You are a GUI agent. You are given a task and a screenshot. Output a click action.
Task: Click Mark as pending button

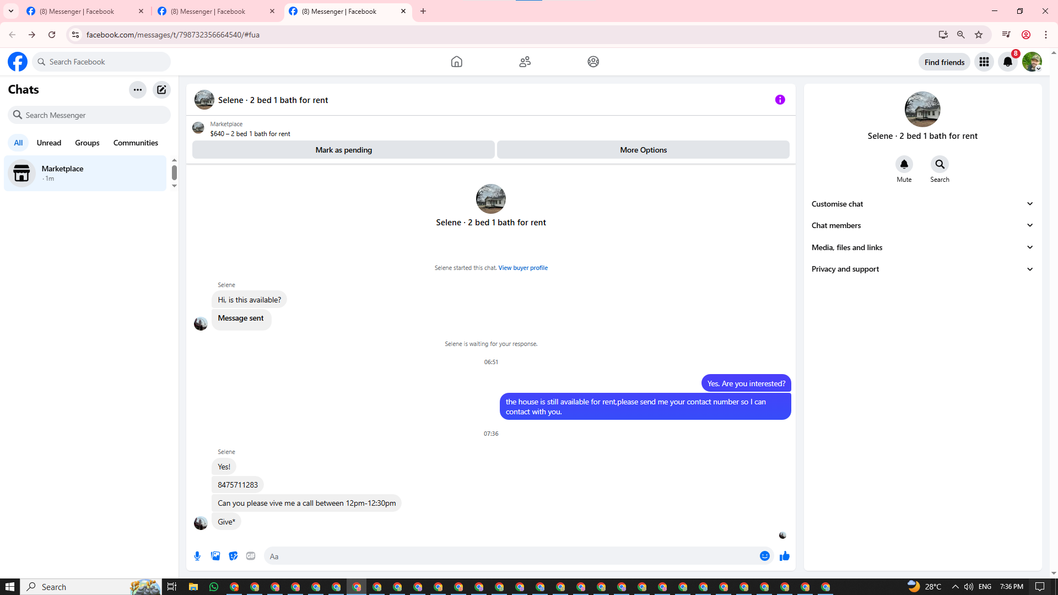[343, 150]
